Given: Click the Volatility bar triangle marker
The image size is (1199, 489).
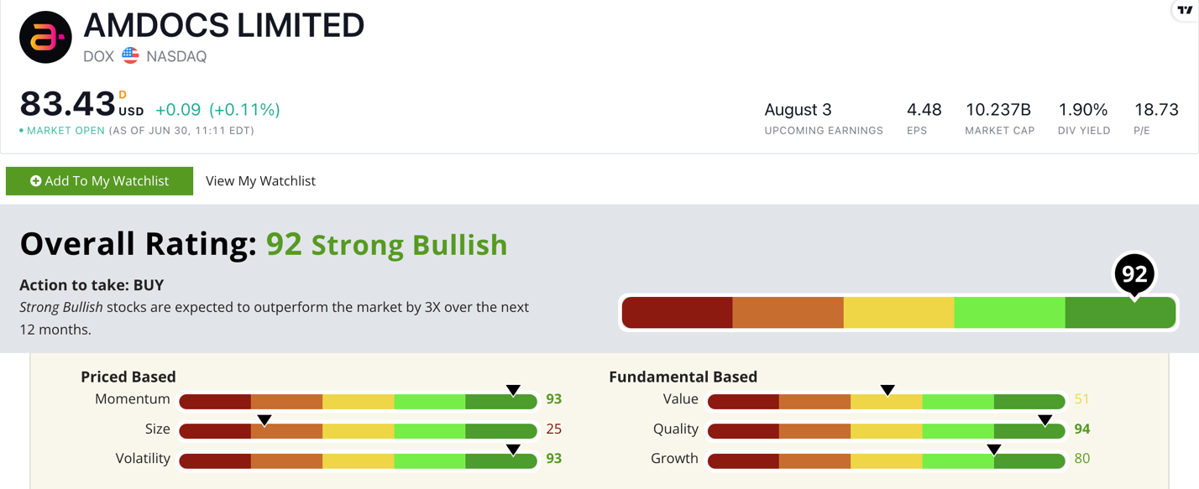Looking at the screenshot, I should pos(513,450).
